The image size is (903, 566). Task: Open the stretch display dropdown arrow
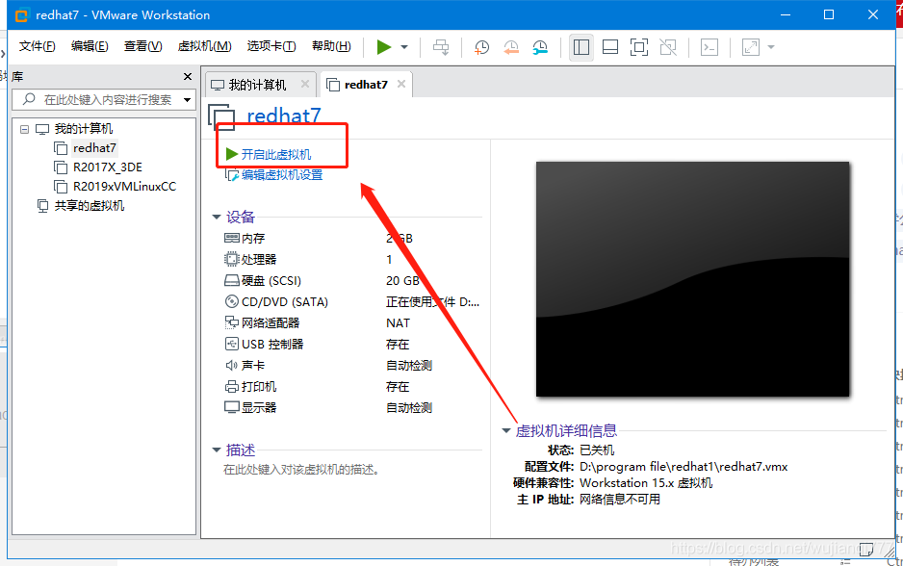coord(771,47)
